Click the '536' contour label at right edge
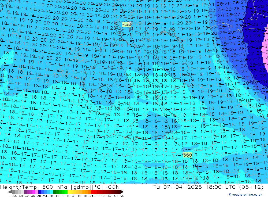Viewport: 268px width, 197px height. point(253,81)
